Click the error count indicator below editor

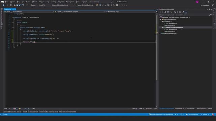click(15, 109)
